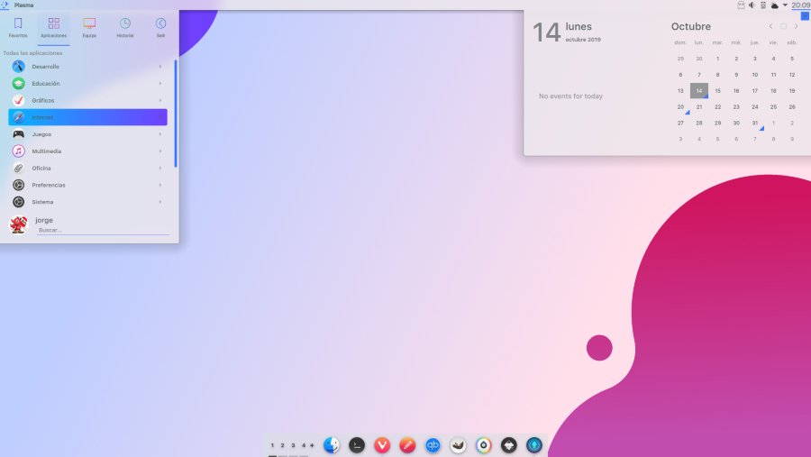Pin the calendar popup with the blue button
811x457 pixels.
[x=805, y=16]
